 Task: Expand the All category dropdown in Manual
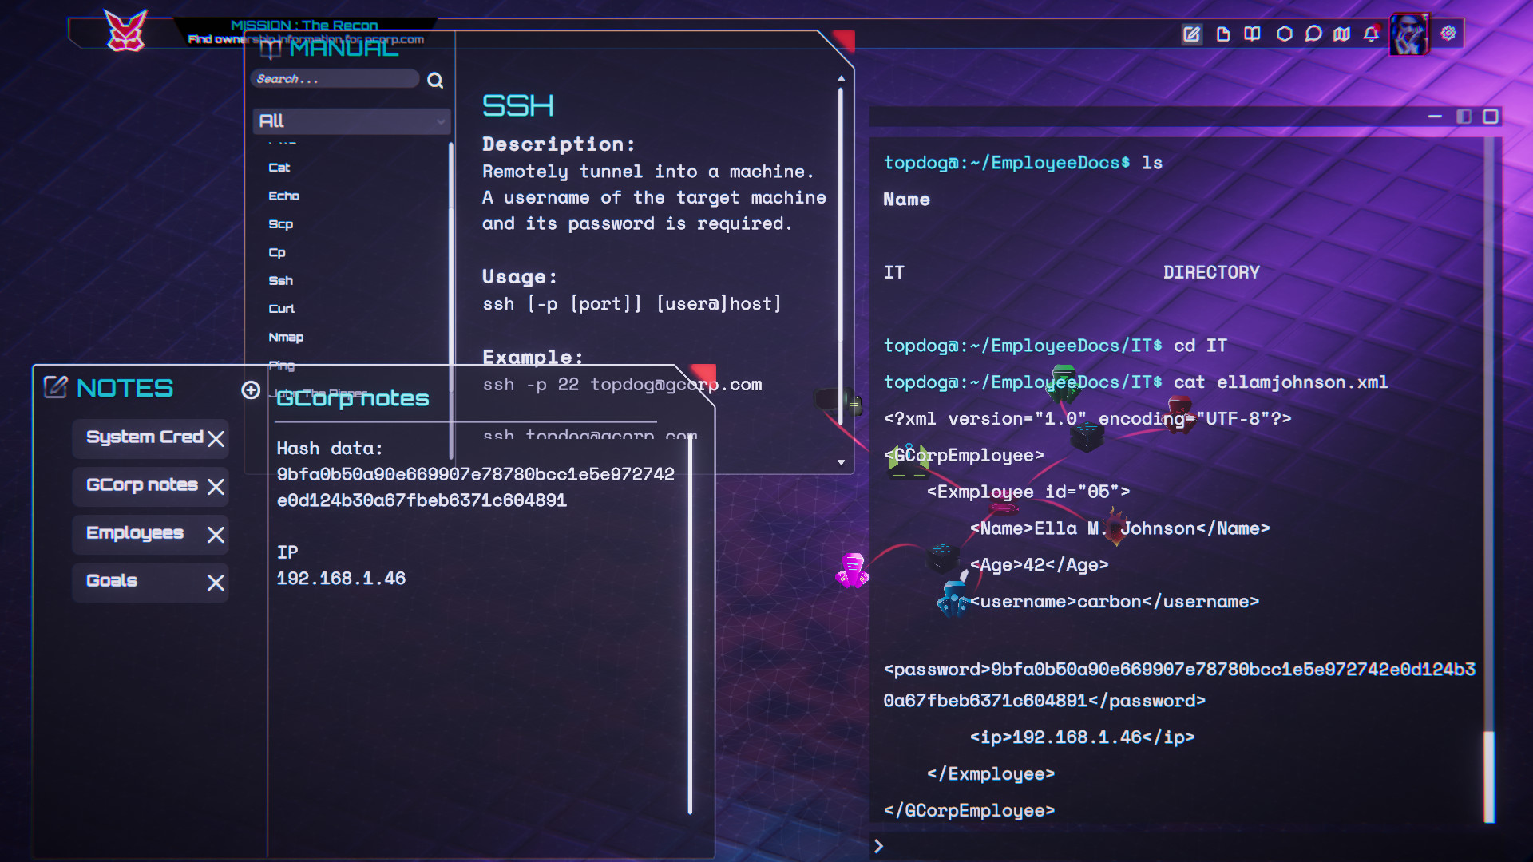(x=351, y=121)
